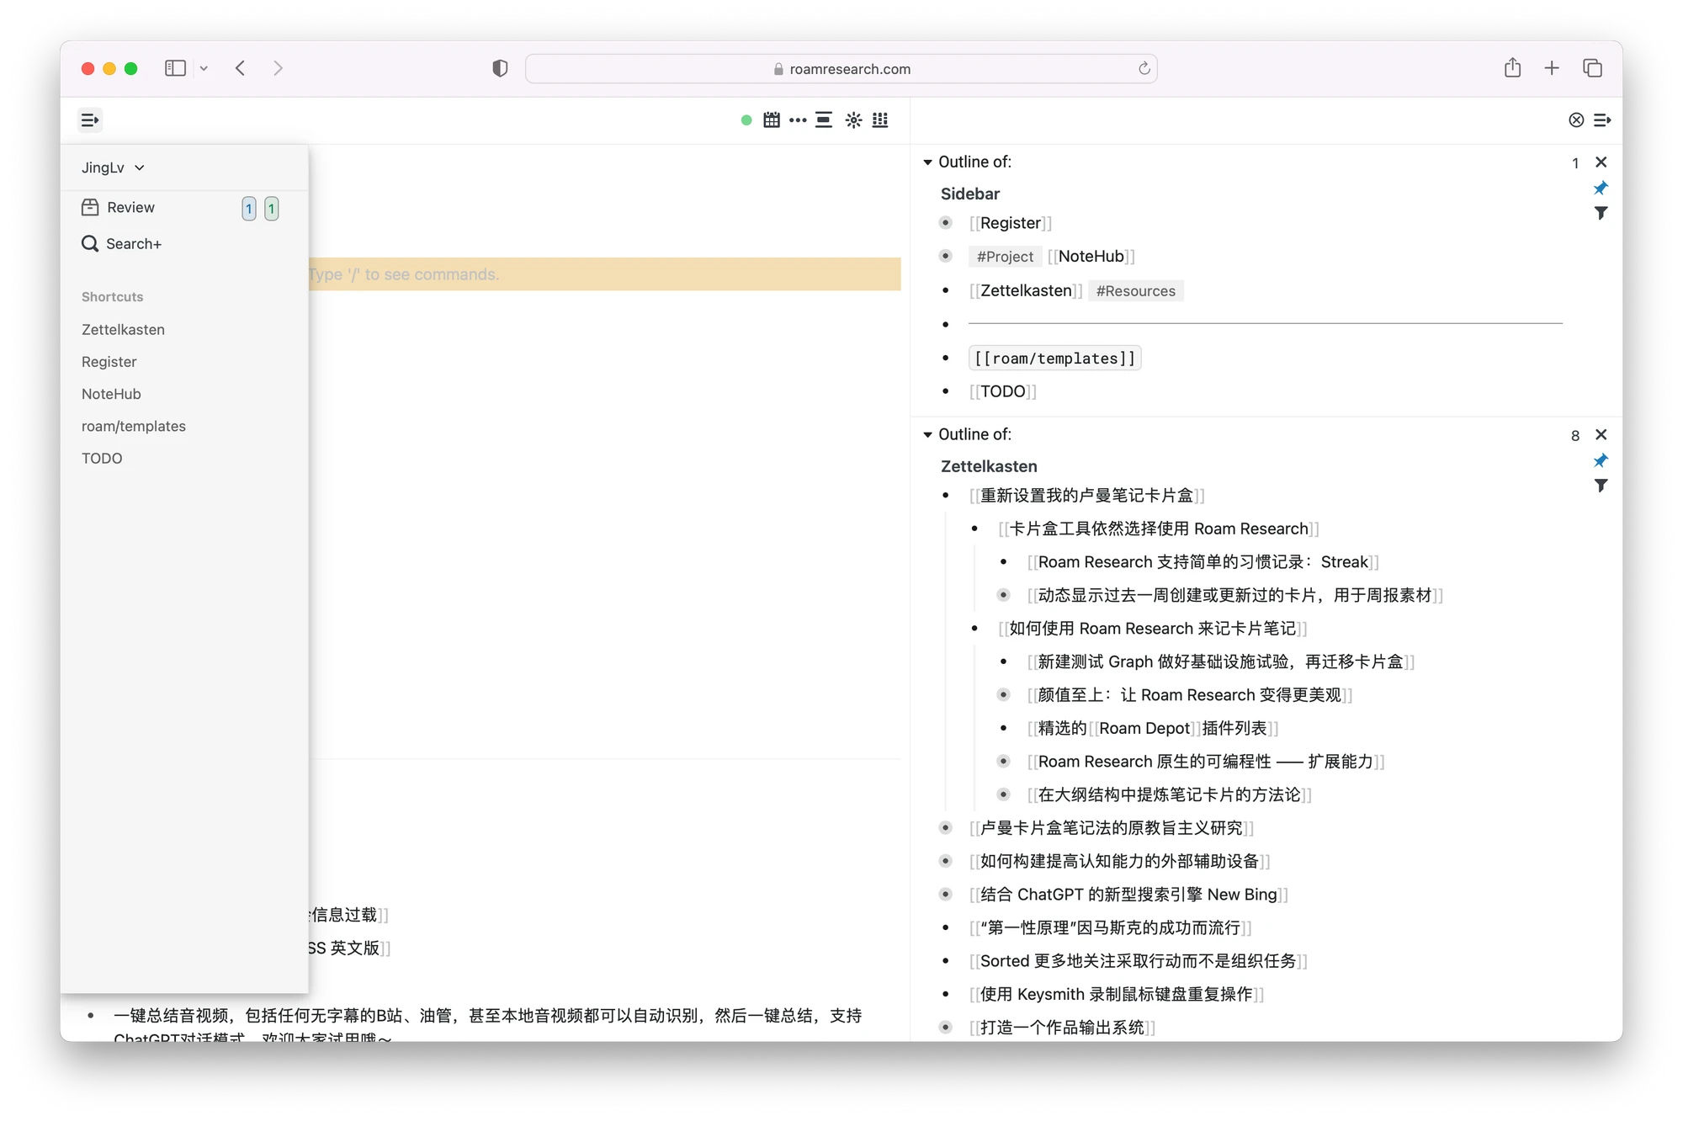This screenshot has height=1121, width=1683.
Task: Click the Review calendar icon
Action: (x=90, y=207)
